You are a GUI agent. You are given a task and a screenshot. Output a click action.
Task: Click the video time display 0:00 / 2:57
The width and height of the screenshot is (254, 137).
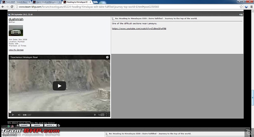coord(27,115)
